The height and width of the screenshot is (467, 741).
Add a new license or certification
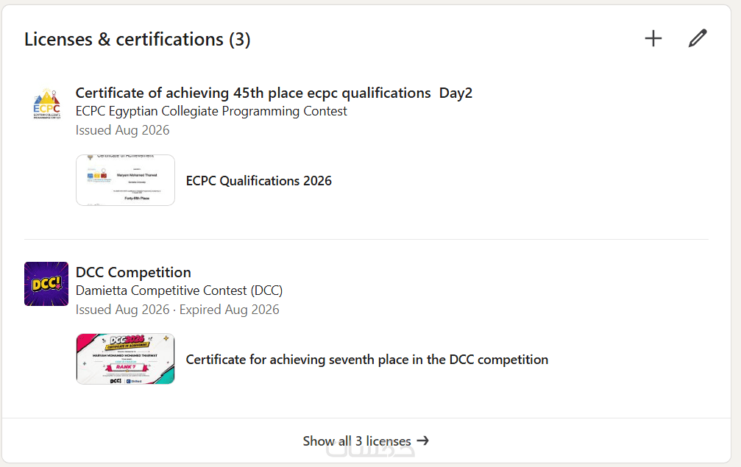pos(653,39)
